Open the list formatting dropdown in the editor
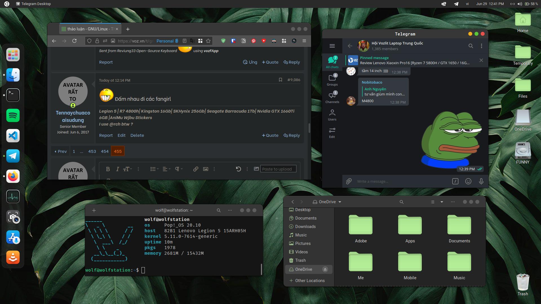541x304 pixels. [154, 169]
